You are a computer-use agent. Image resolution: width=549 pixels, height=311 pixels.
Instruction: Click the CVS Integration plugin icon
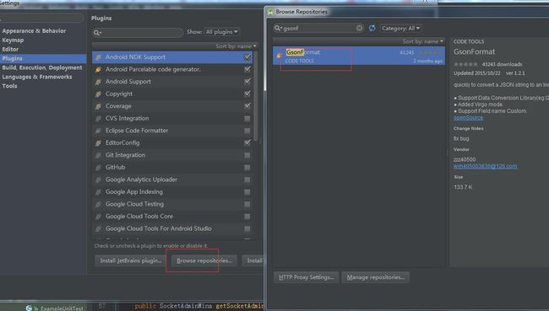pyautogui.click(x=98, y=118)
